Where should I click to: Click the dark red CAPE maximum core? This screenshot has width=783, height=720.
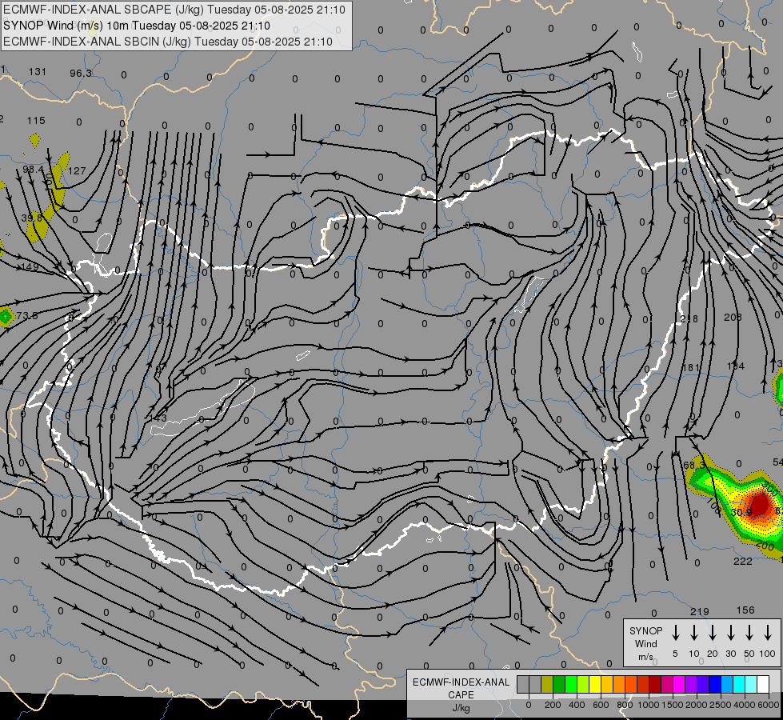(760, 504)
